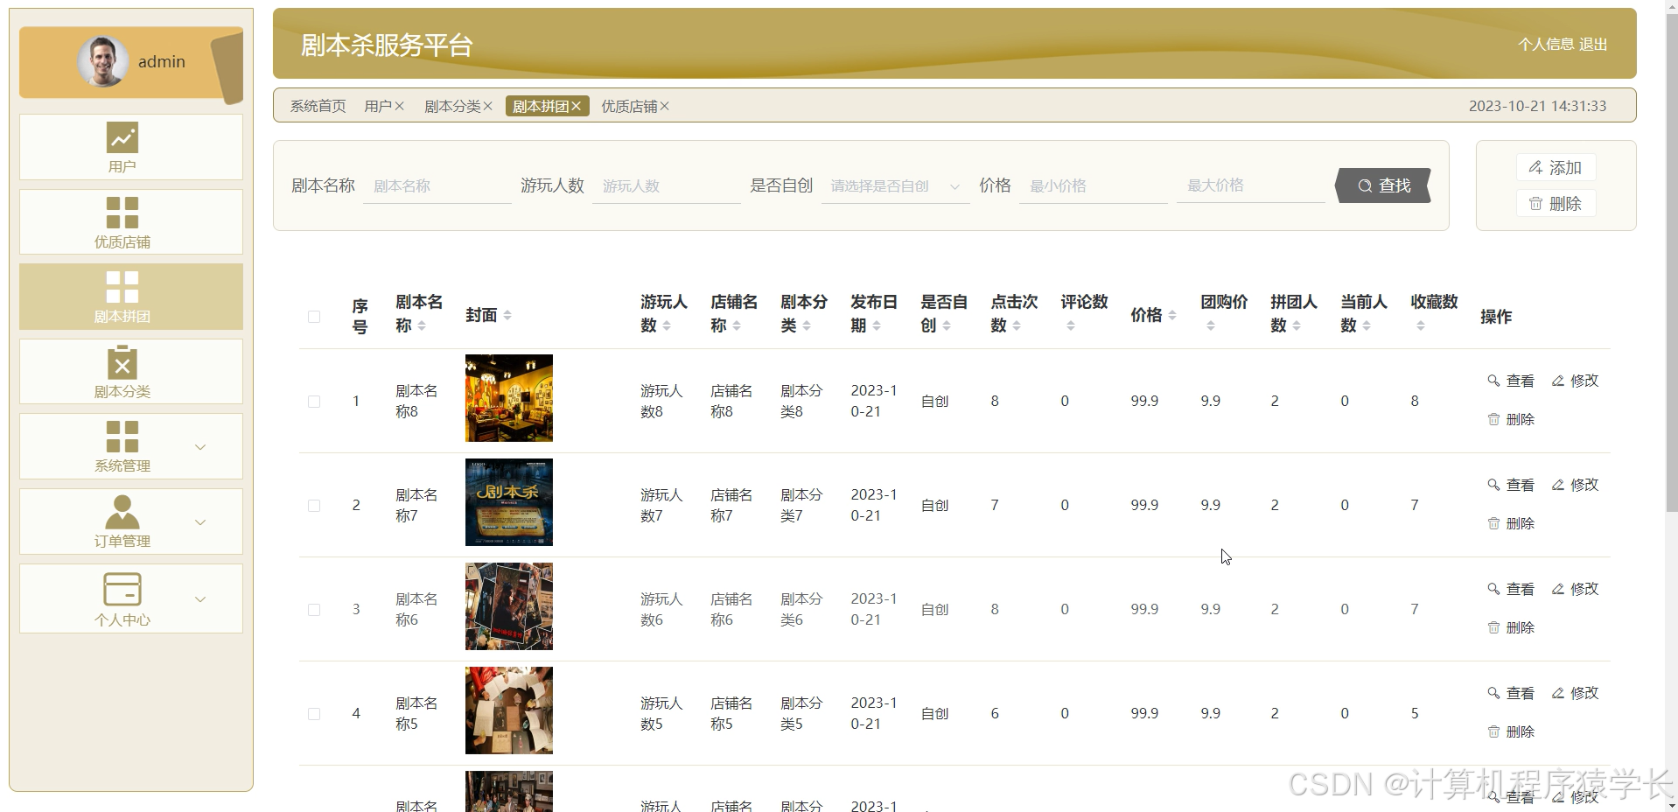The width and height of the screenshot is (1678, 812).
Task: Switch to the 优质店铺 tab
Action: pyautogui.click(x=629, y=106)
